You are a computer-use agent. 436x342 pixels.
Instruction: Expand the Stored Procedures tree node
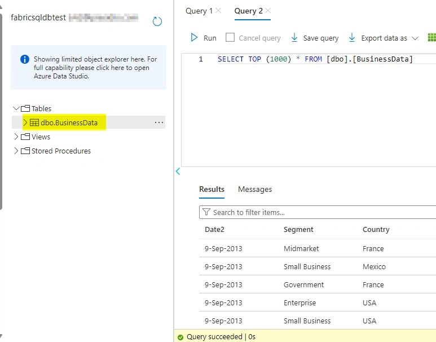coord(16,151)
